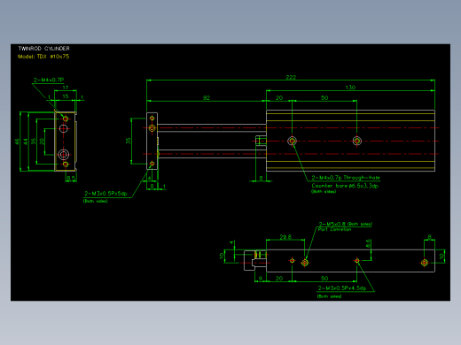
Task: Click the 130 body length dimension
Action: click(350, 88)
